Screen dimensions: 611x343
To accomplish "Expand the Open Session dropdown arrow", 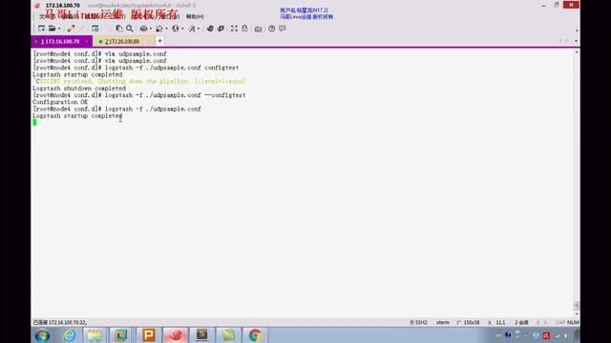I will click(x=59, y=29).
